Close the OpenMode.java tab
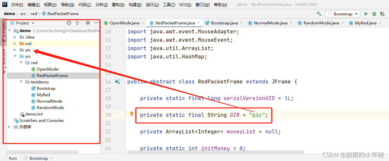389x161 pixels. click(143, 23)
